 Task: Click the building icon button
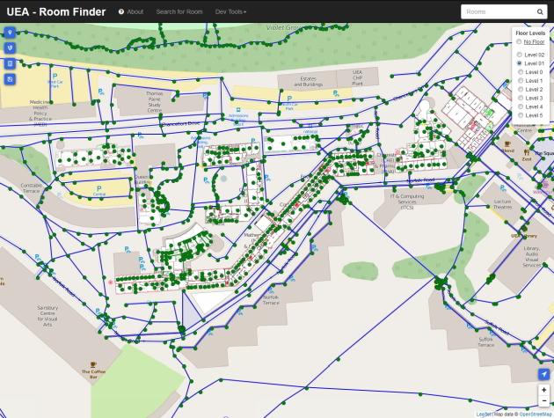[10, 63]
